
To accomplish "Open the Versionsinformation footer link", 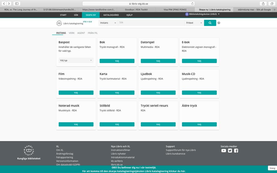I will (x=67, y=161).
